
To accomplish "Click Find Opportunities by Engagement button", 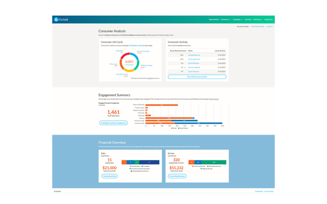I will pos(113,123).
